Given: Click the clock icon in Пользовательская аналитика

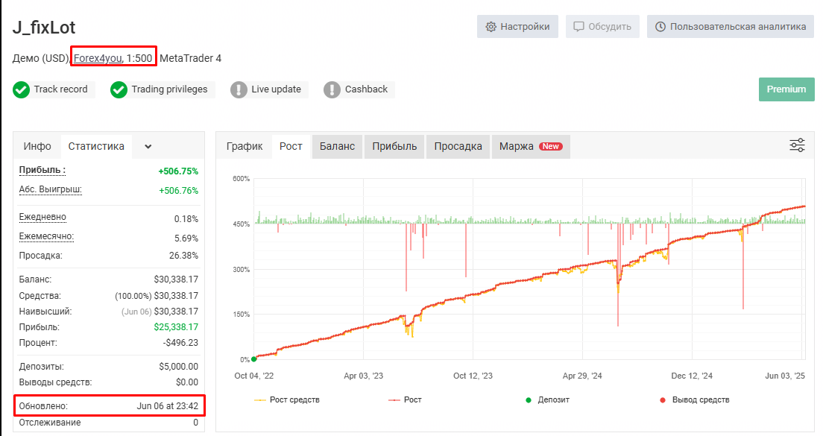Looking at the screenshot, I should click(660, 27).
